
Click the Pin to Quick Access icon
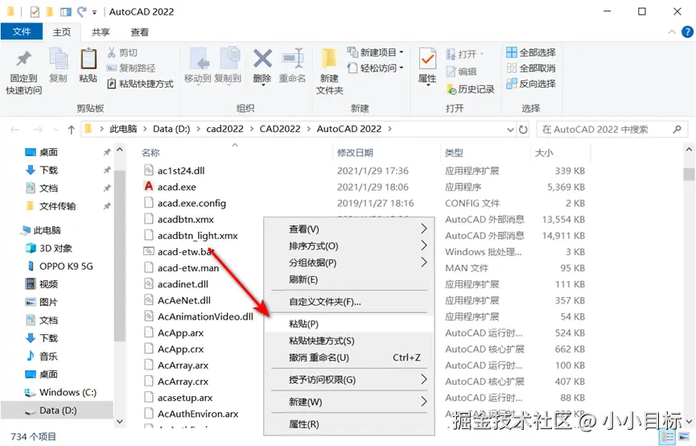[x=24, y=60]
